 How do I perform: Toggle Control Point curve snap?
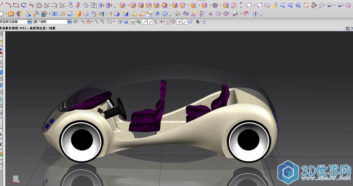156,22
